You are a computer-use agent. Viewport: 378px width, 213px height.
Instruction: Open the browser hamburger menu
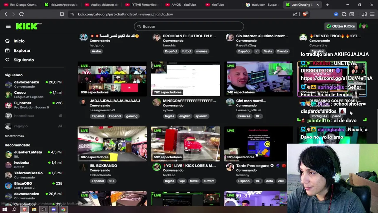tap(372, 14)
